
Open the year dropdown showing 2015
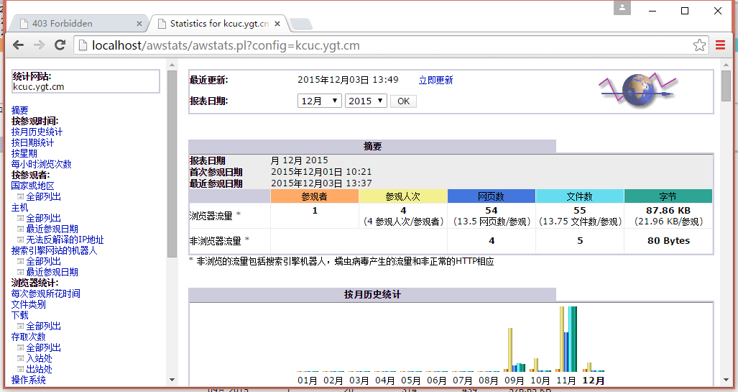pyautogui.click(x=366, y=101)
